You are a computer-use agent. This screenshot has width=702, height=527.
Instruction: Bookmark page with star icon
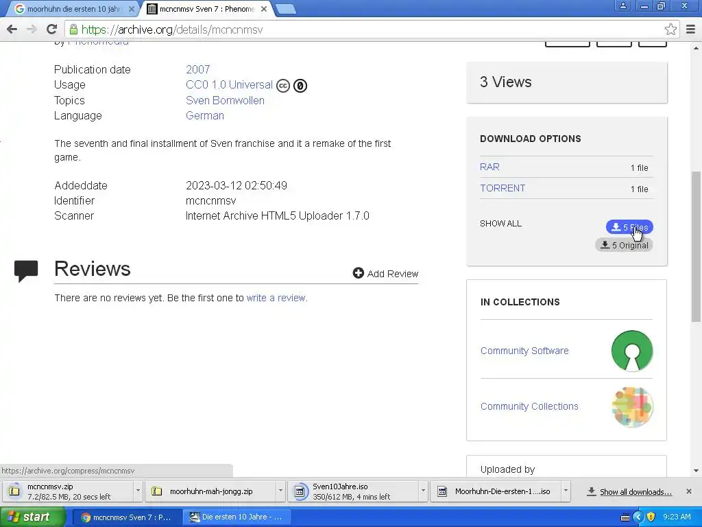(670, 30)
